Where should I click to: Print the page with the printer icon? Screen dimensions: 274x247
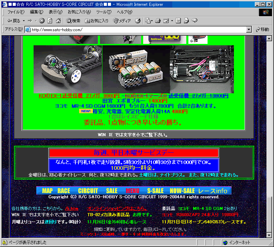pyautogui.click(x=158, y=21)
